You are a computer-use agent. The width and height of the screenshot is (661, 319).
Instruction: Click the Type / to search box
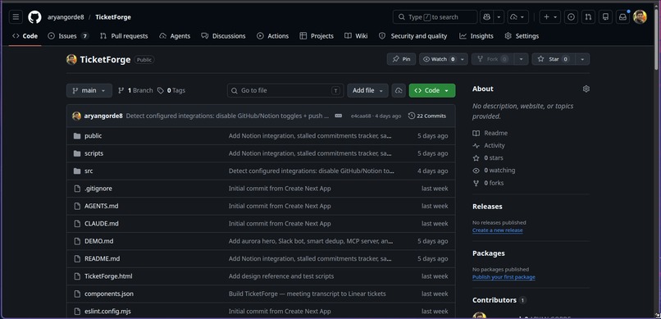(435, 17)
